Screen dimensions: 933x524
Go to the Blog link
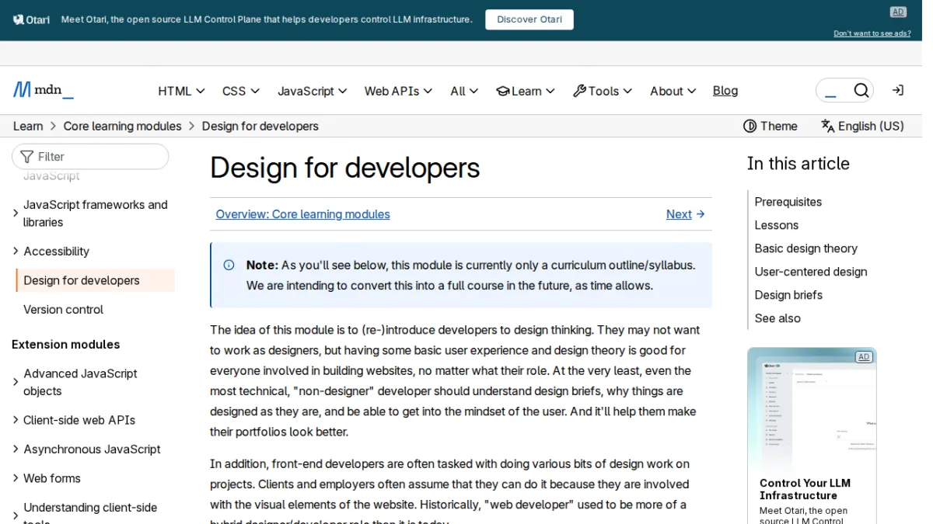click(x=725, y=91)
